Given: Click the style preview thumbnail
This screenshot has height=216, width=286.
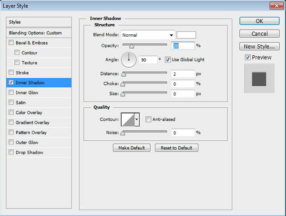Looking at the screenshot, I should click(259, 79).
